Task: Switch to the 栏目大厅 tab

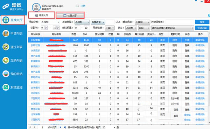Action: (70, 15)
